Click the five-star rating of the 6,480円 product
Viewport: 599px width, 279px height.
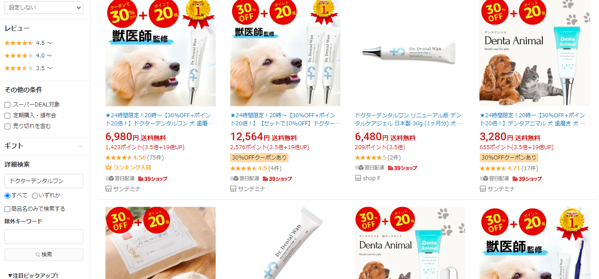pos(368,158)
